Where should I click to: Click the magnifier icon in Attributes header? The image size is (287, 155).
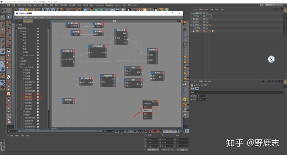(x=273, y=81)
